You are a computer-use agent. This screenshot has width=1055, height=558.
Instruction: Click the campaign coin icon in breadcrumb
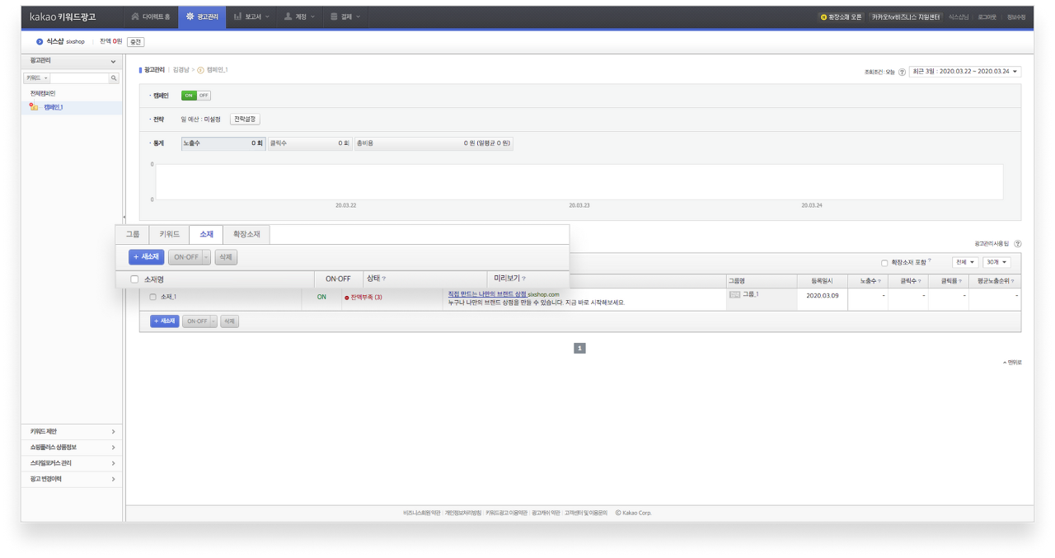click(200, 70)
